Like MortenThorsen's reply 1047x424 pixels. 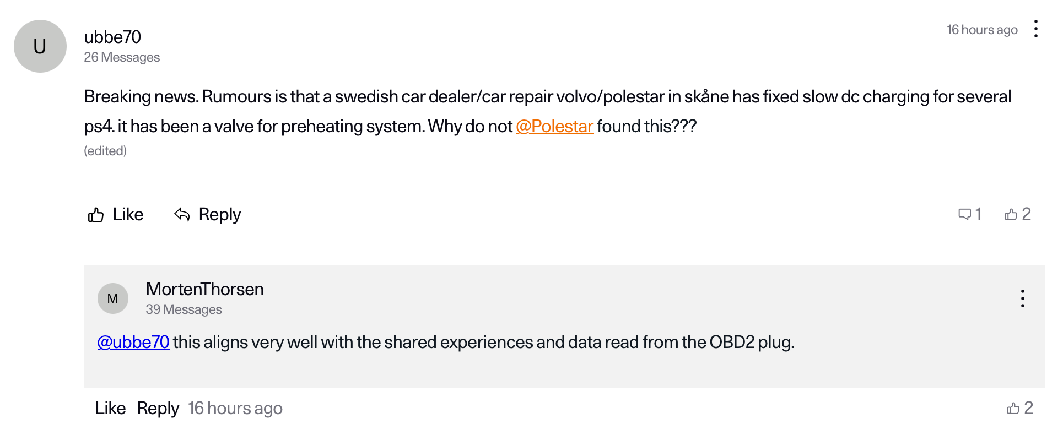coord(110,408)
